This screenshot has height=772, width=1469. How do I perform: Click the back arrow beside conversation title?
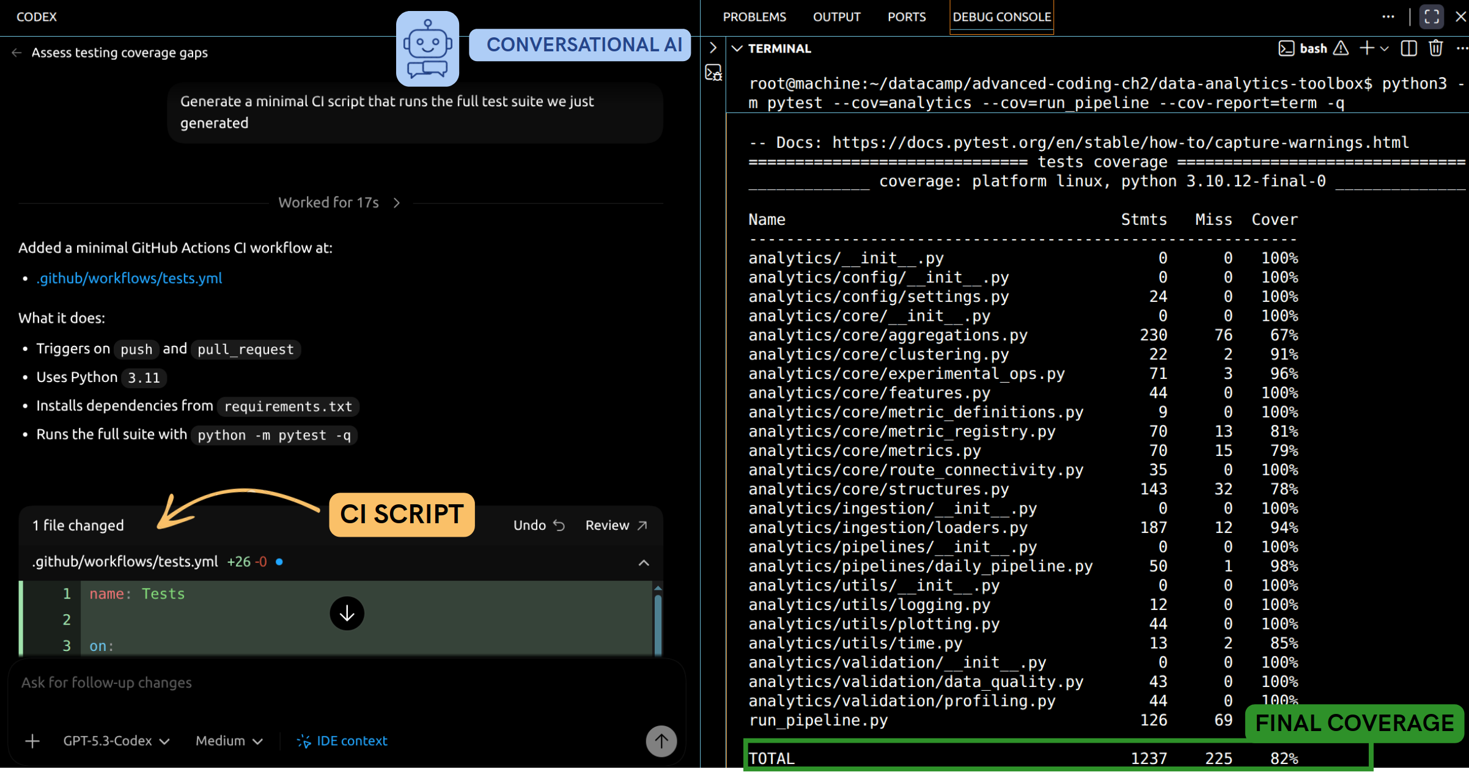pyautogui.click(x=17, y=53)
